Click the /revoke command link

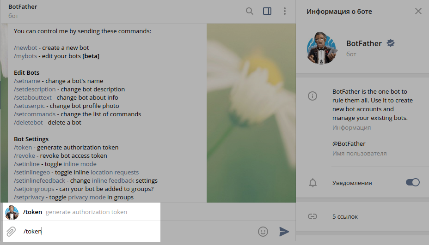coord(25,155)
